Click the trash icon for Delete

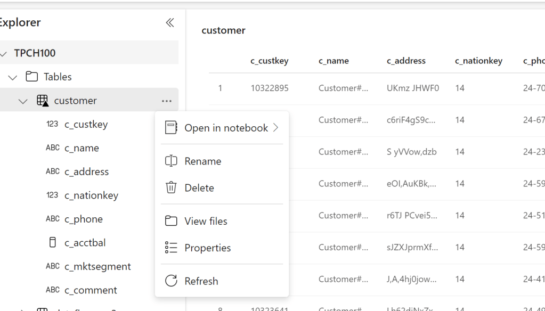tap(171, 188)
